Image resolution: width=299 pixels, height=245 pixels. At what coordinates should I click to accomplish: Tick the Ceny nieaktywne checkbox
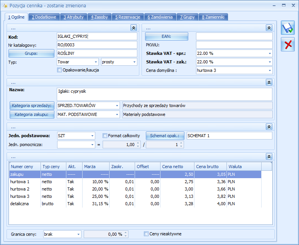146,234
